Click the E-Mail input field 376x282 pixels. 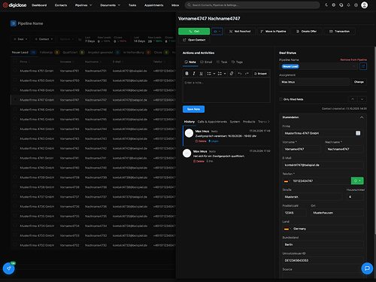tap(323, 165)
